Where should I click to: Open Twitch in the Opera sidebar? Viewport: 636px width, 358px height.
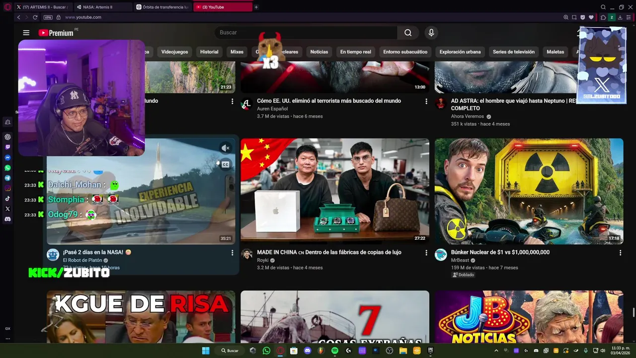(x=7, y=147)
